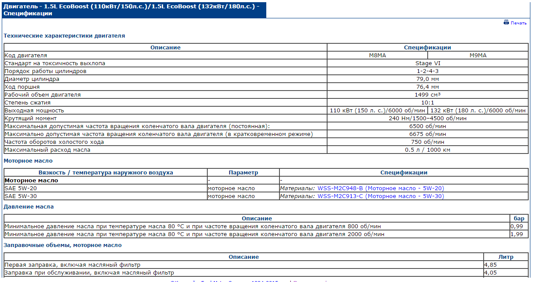Viewport: 533px width, 282px height.
Task: Open WSS-M2C948-B 5W-20 oil link
Action: tap(381, 188)
